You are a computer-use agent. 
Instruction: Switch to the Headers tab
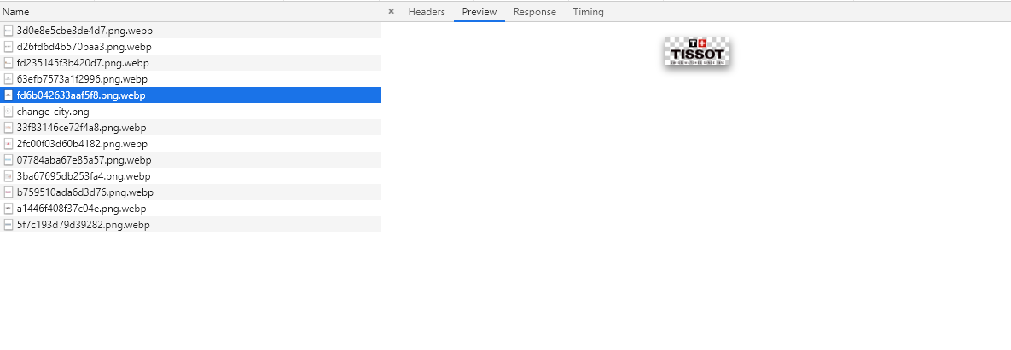[x=427, y=12]
